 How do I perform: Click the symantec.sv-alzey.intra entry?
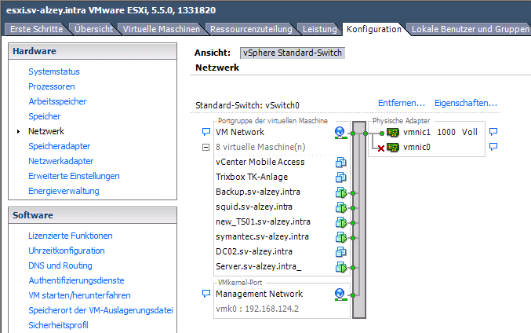(x=262, y=236)
